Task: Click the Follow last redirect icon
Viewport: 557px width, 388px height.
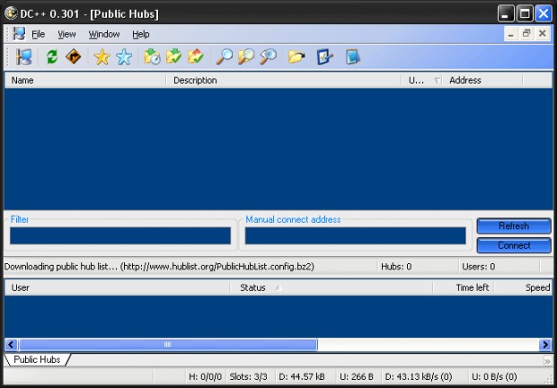Action: click(x=74, y=57)
